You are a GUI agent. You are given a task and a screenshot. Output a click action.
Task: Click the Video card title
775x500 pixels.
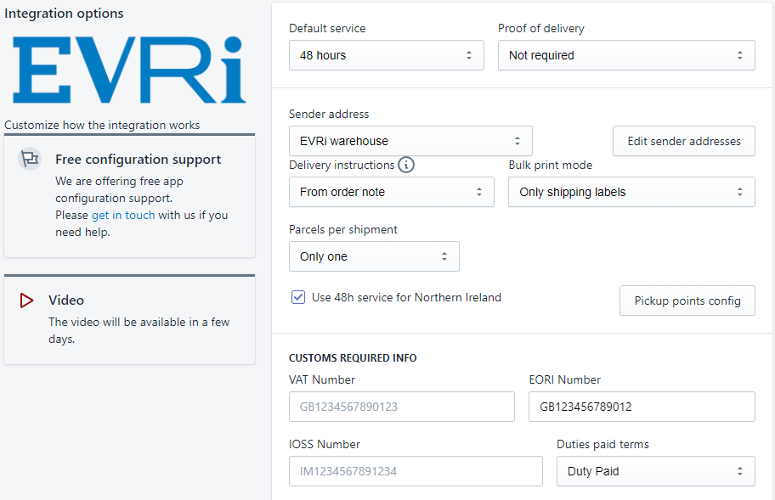pos(66,301)
